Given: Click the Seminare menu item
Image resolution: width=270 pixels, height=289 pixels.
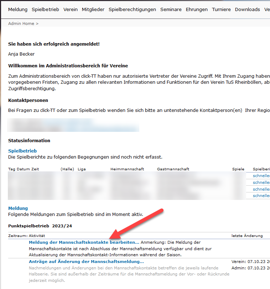Looking at the screenshot, I should (x=171, y=10).
